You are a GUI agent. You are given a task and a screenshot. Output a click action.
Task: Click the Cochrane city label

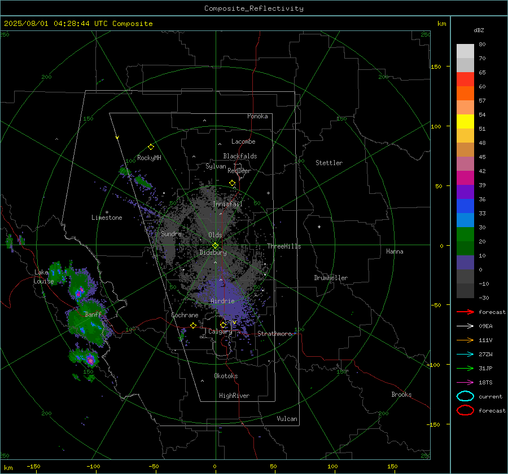[185, 315]
